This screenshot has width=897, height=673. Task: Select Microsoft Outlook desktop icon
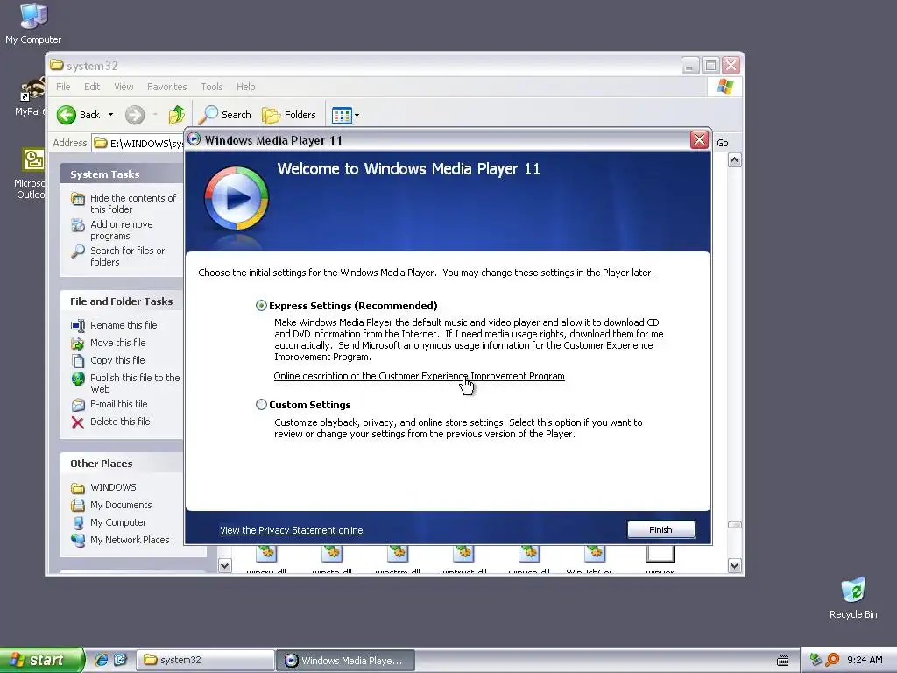tap(30, 174)
